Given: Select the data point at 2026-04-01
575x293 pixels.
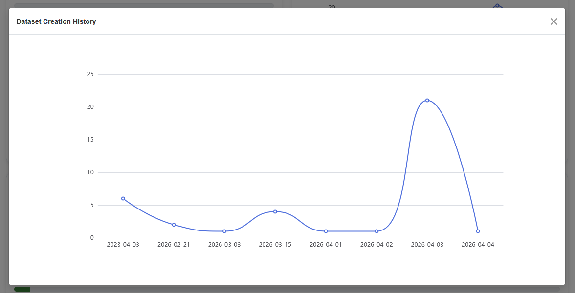Looking at the screenshot, I should pos(325,230).
